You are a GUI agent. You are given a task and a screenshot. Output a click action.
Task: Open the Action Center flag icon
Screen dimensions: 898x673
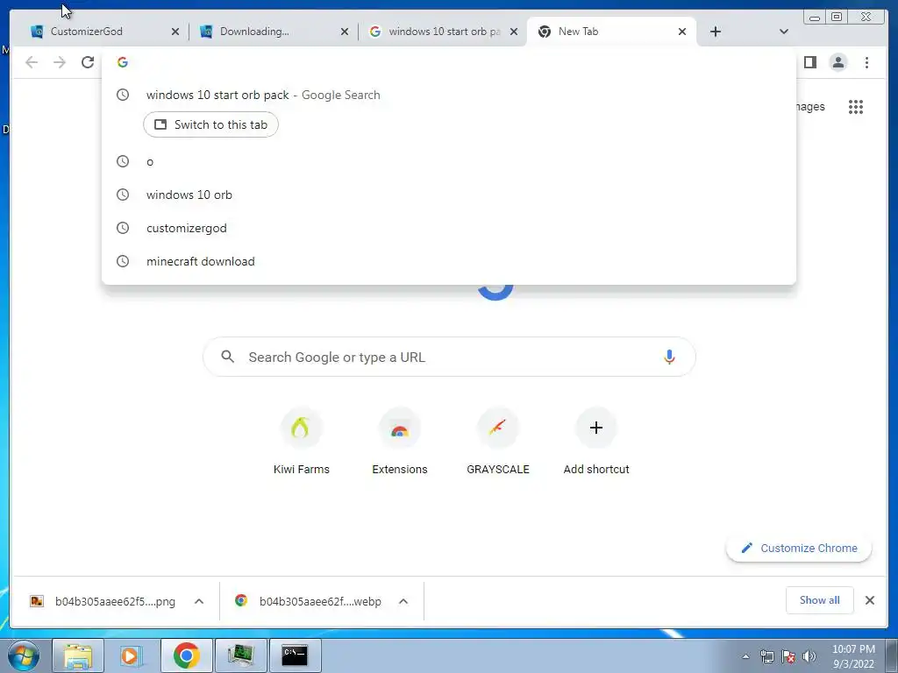[x=788, y=657]
